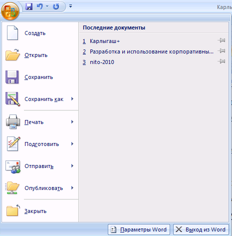The image size is (232, 236).
Task: Expand the Печать submenu arrow
Action: pos(72,122)
